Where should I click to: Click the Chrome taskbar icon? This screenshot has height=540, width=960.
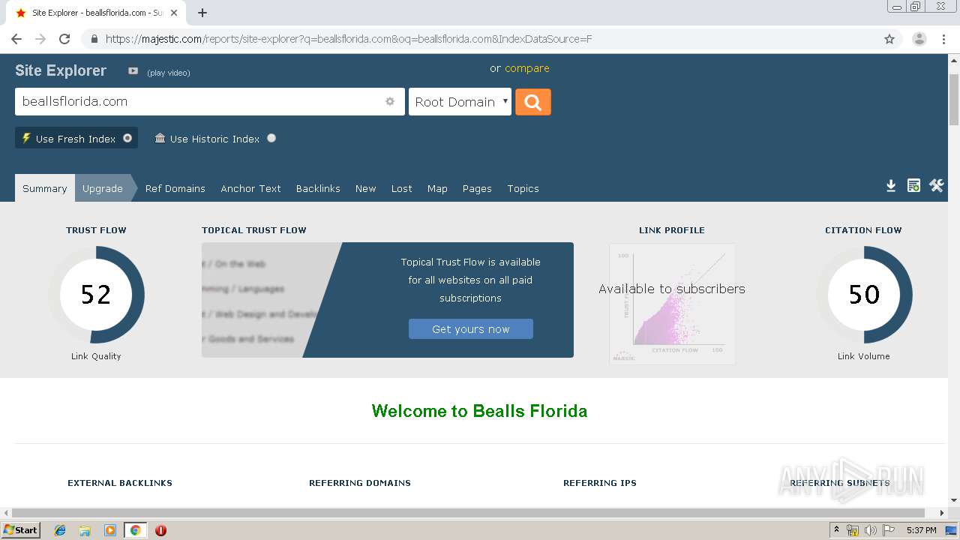coord(135,530)
